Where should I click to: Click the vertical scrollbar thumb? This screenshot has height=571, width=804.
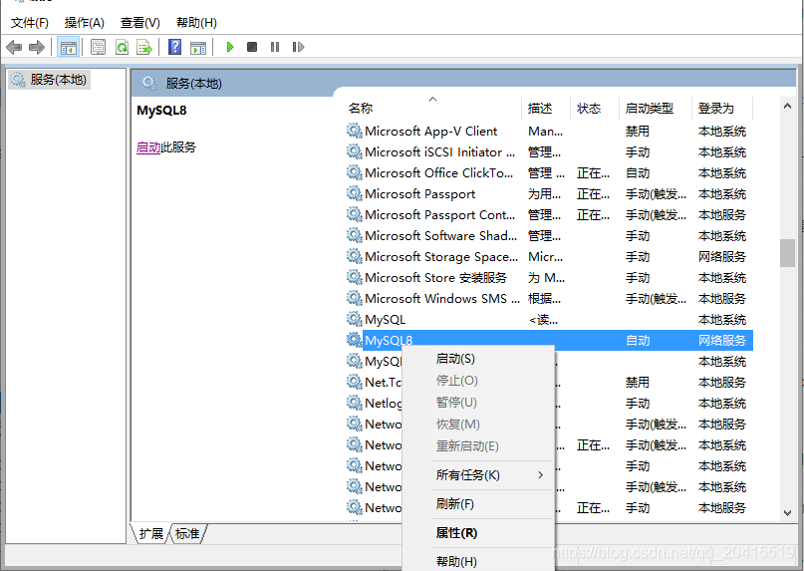coord(788,253)
